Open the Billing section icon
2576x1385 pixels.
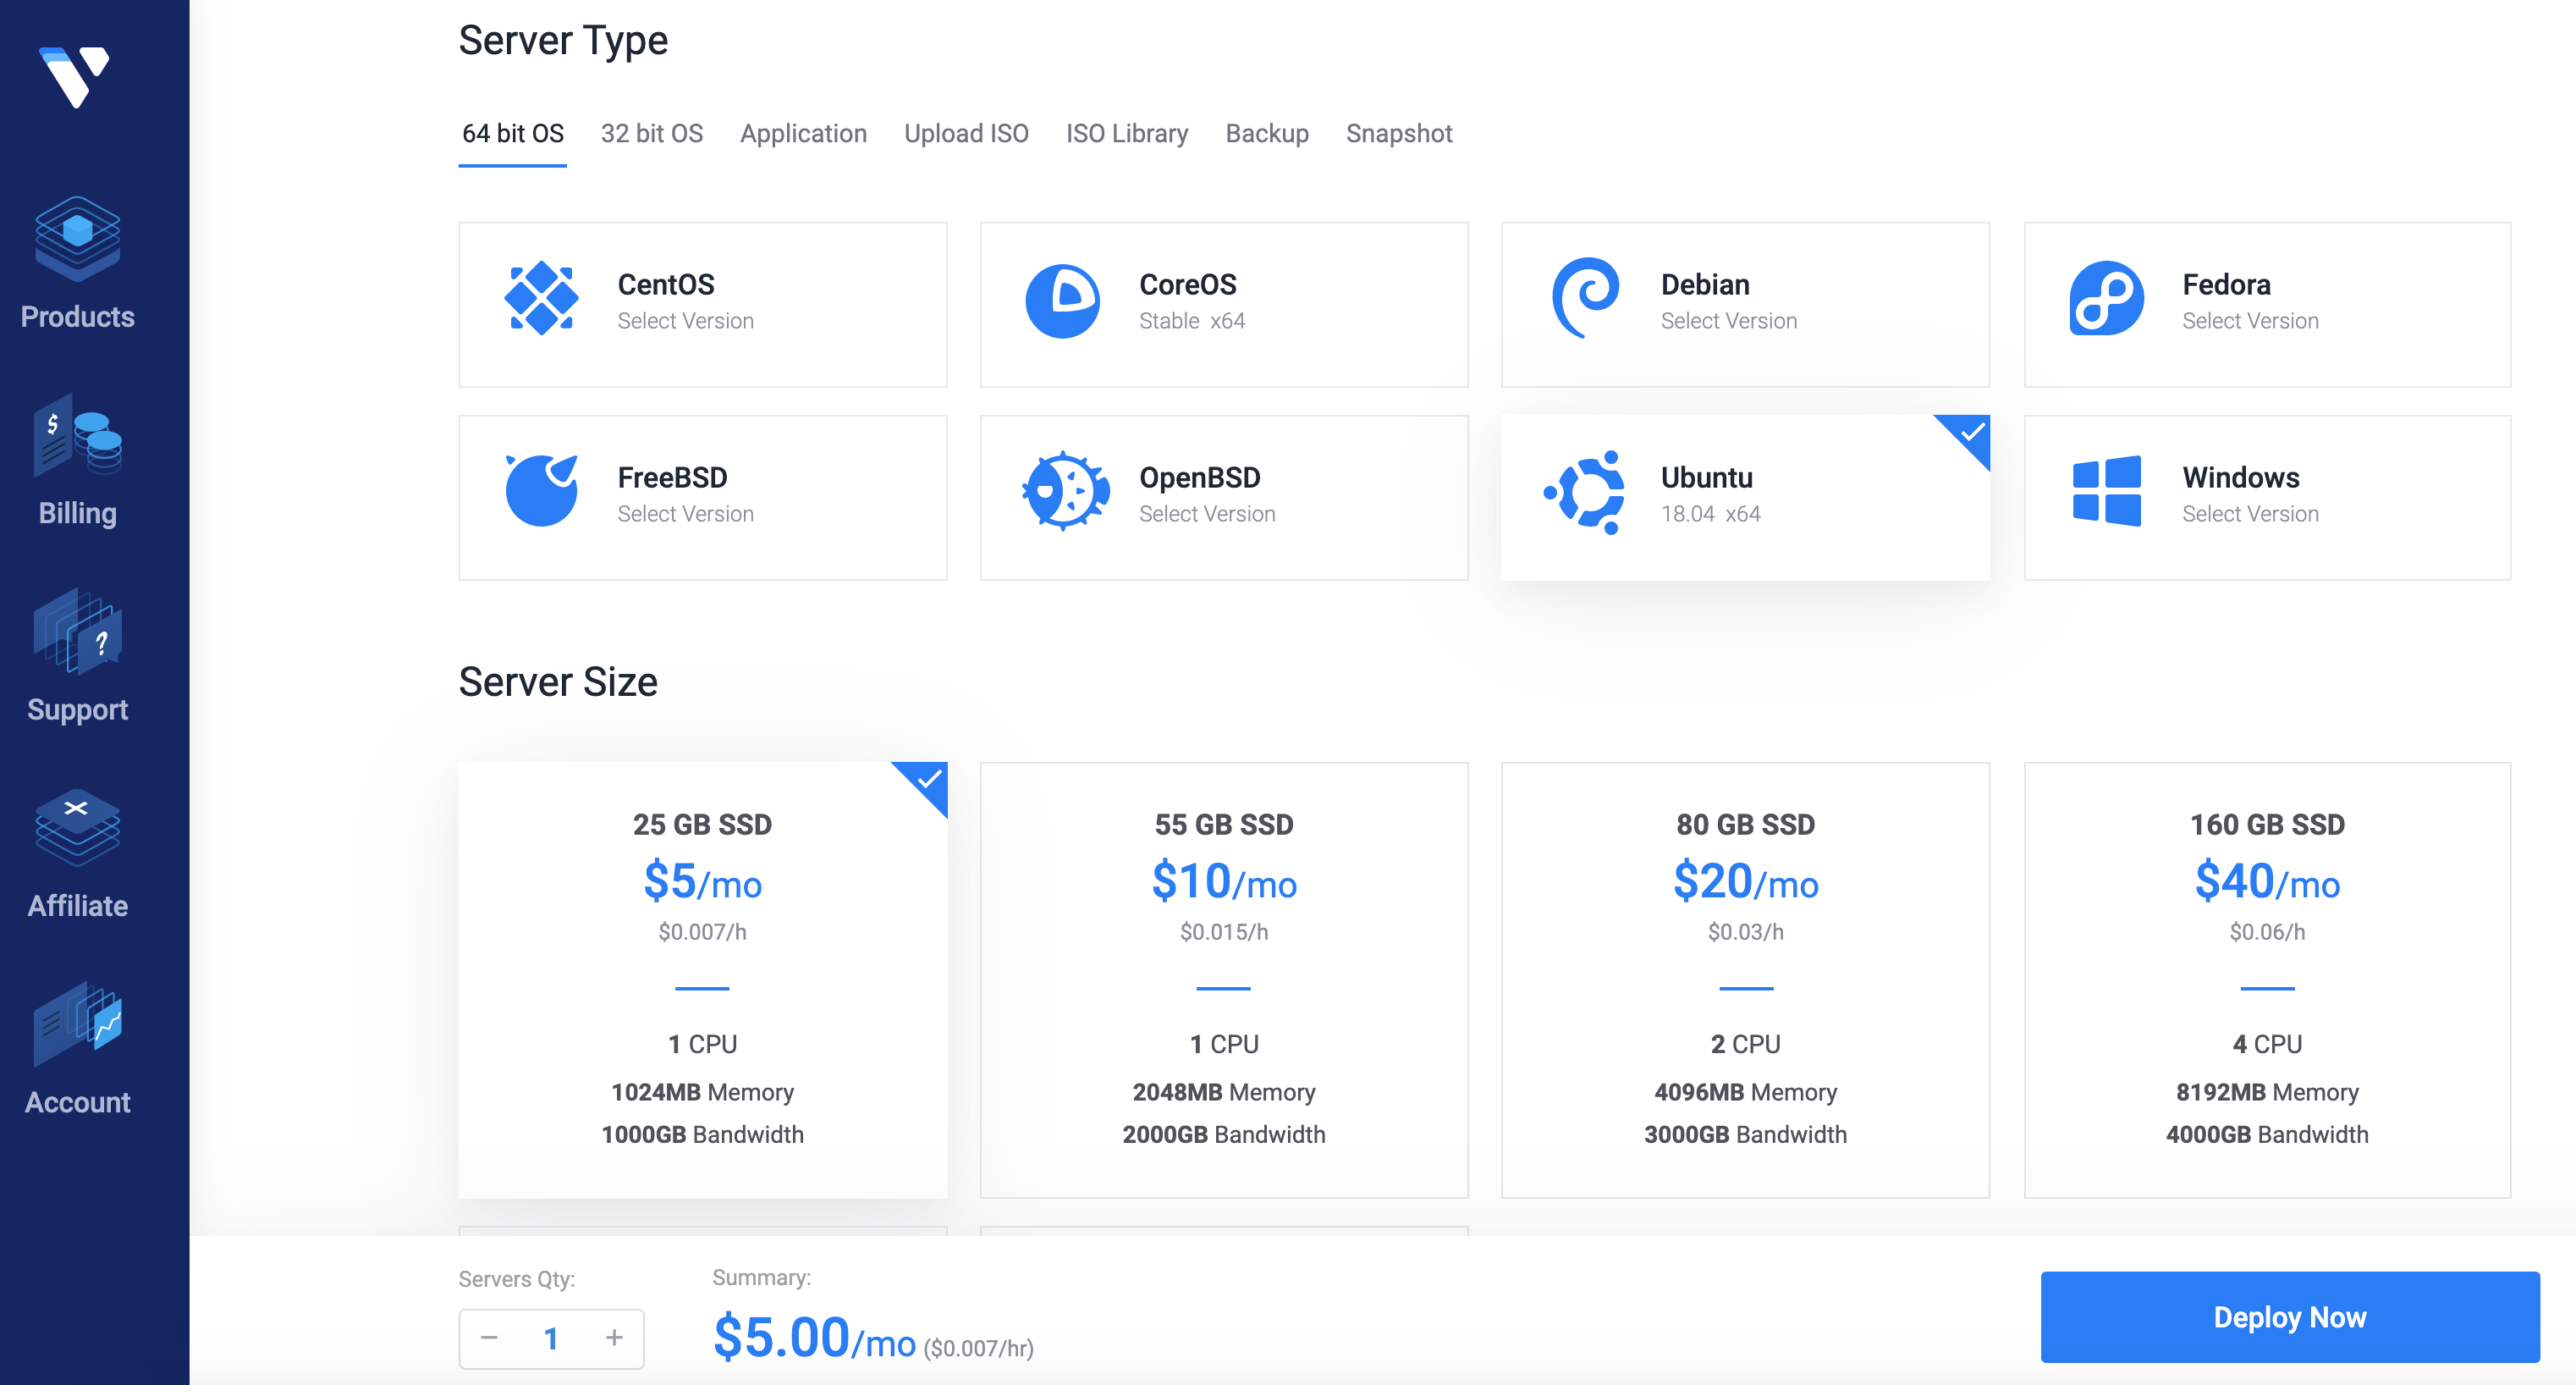pyautogui.click(x=77, y=438)
